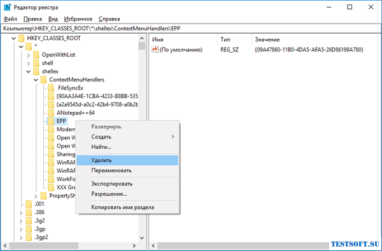
Task: Select the (По умолчанию) value
Action: [x=181, y=50]
